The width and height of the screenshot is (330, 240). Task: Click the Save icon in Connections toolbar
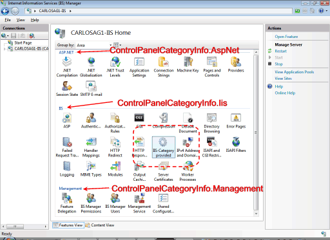(14, 35)
